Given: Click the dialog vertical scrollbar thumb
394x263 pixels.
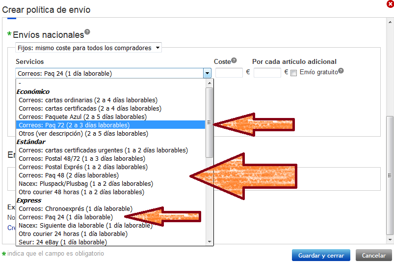Looking at the screenshot, I should [390, 175].
